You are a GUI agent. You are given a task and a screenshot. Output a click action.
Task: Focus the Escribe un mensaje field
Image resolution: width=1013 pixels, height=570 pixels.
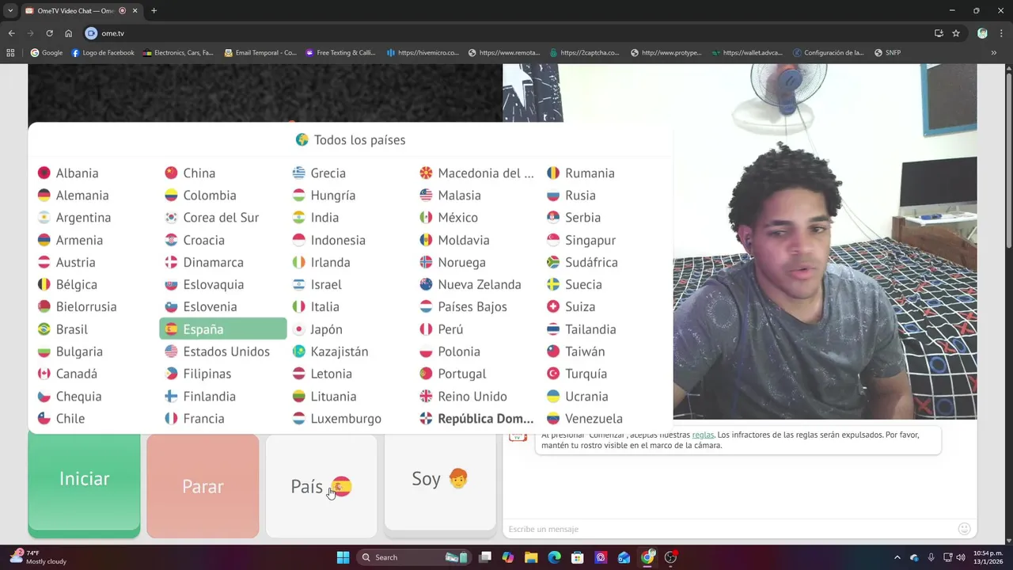730,529
